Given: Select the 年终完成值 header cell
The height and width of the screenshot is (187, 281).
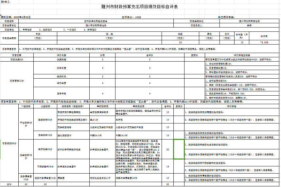Looking at the screenshot, I should tap(138, 106).
